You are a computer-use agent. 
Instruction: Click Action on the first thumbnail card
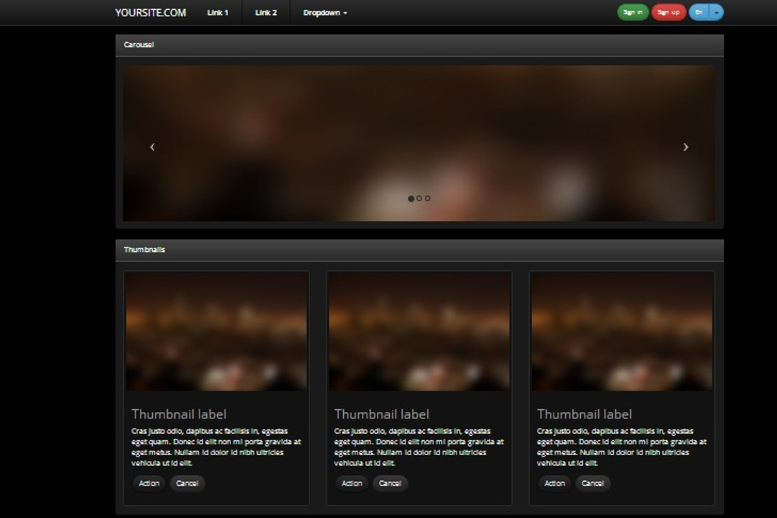click(x=148, y=483)
